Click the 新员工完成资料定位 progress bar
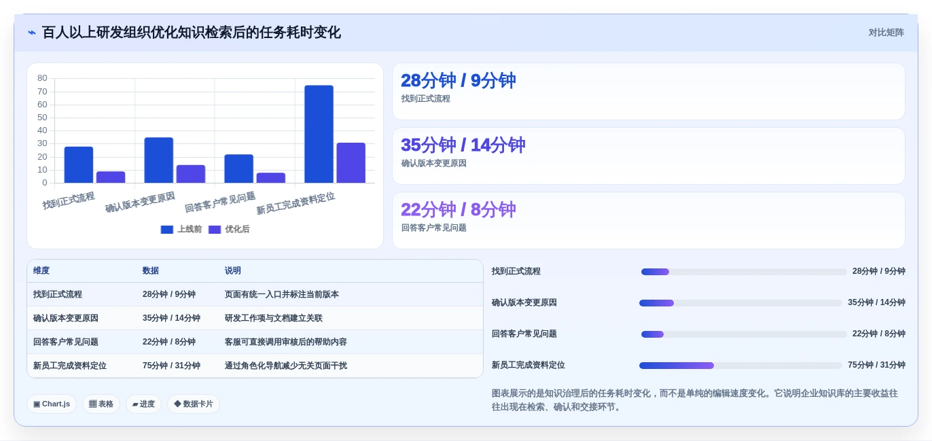The image size is (932, 441). (741, 366)
